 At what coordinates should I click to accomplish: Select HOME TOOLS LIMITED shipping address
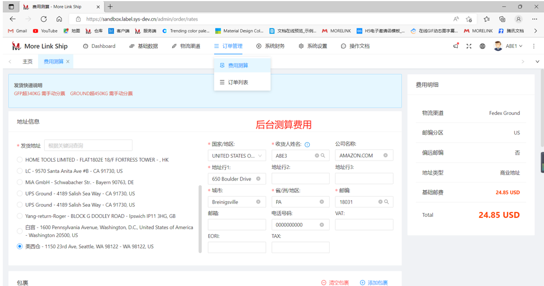coord(20,159)
